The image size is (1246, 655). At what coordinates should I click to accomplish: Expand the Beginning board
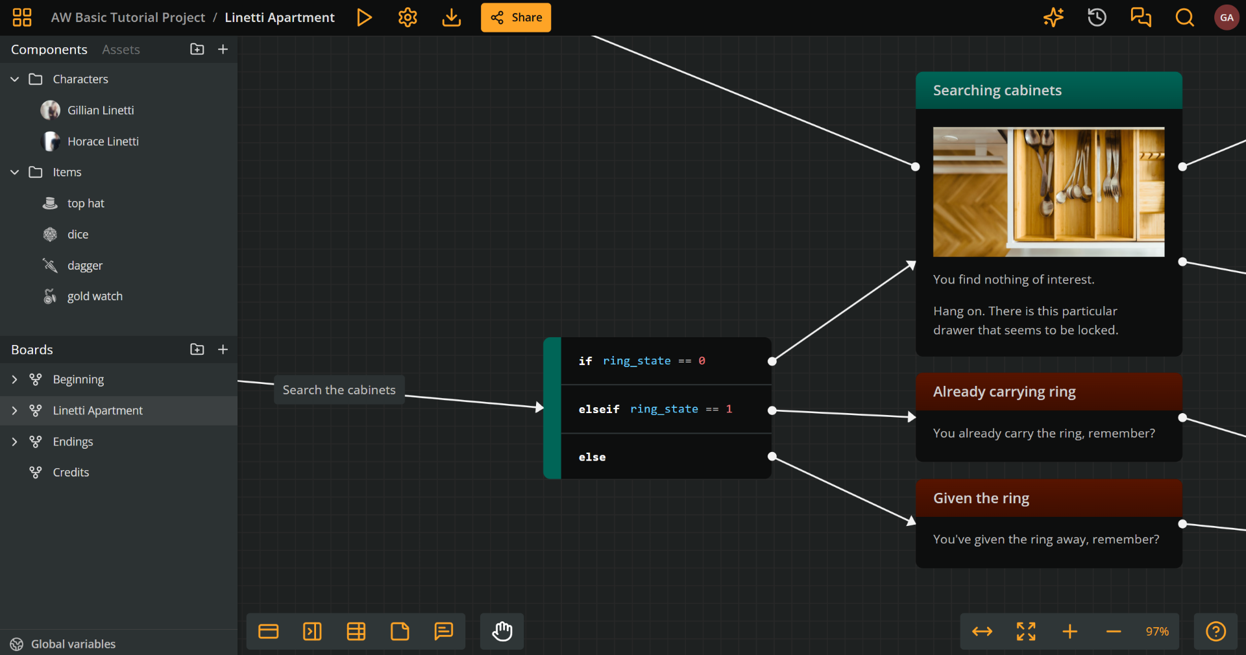(x=14, y=379)
